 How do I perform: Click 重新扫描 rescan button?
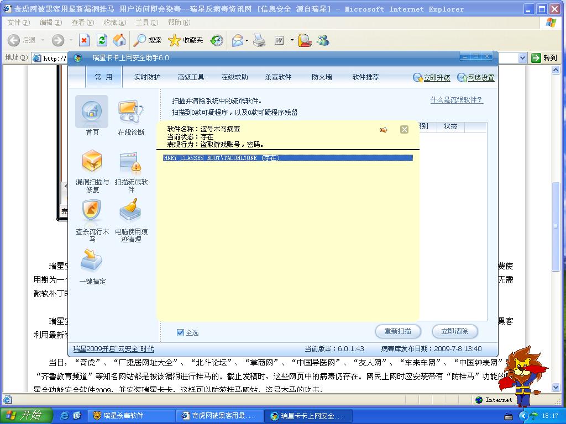point(398,331)
